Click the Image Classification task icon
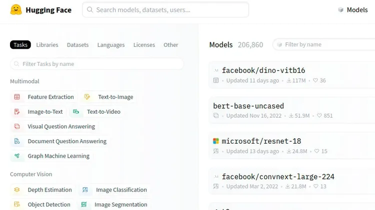This screenshot has width=375, height=210. 85,190
